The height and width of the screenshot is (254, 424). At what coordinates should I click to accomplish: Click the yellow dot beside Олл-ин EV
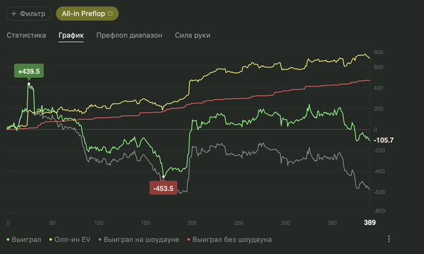tap(51, 240)
